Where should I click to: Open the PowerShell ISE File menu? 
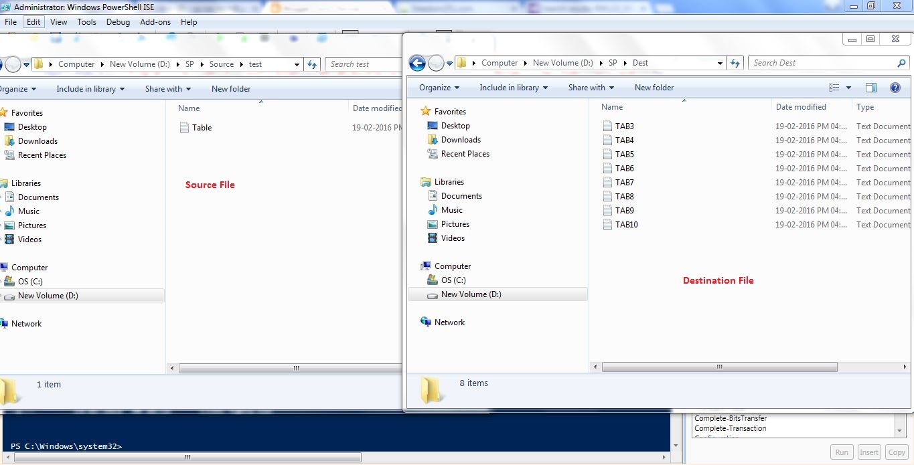[11, 21]
